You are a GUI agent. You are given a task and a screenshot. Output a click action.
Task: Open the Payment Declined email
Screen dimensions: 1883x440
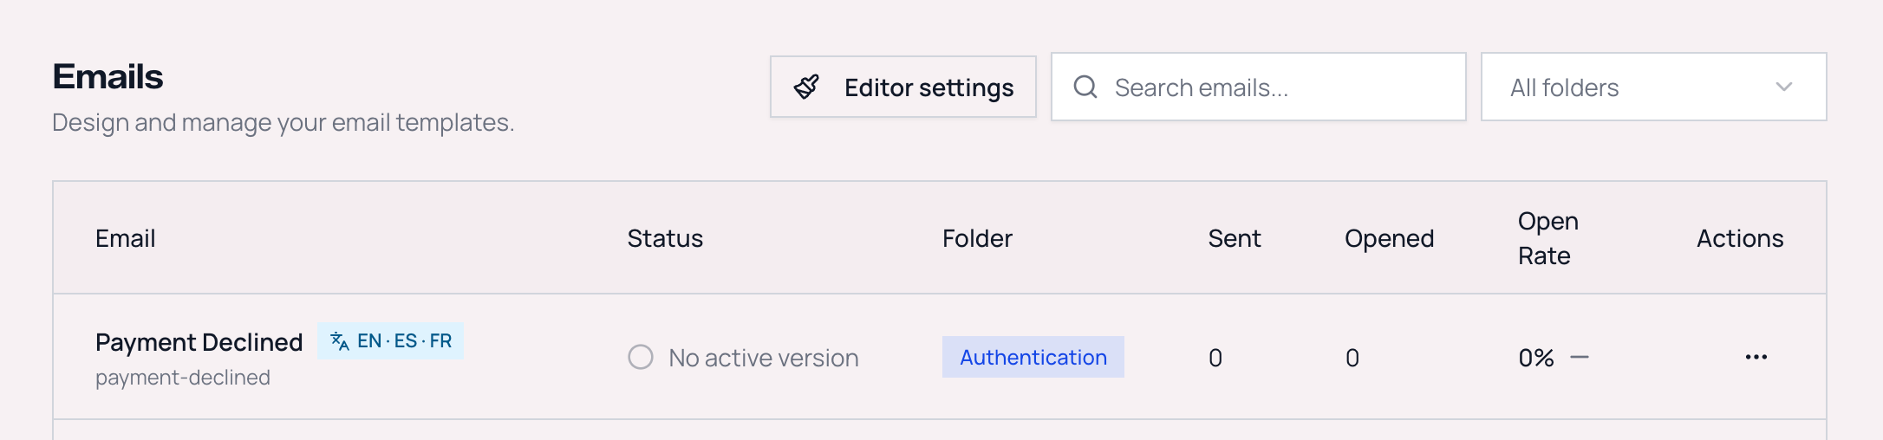(x=199, y=342)
